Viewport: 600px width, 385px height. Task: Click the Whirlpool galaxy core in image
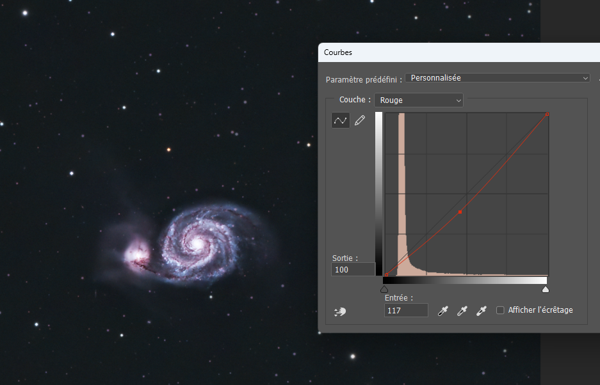tap(197, 243)
